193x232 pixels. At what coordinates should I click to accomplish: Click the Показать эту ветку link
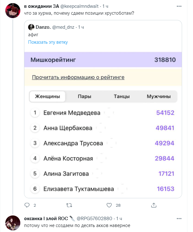[x=48, y=42]
